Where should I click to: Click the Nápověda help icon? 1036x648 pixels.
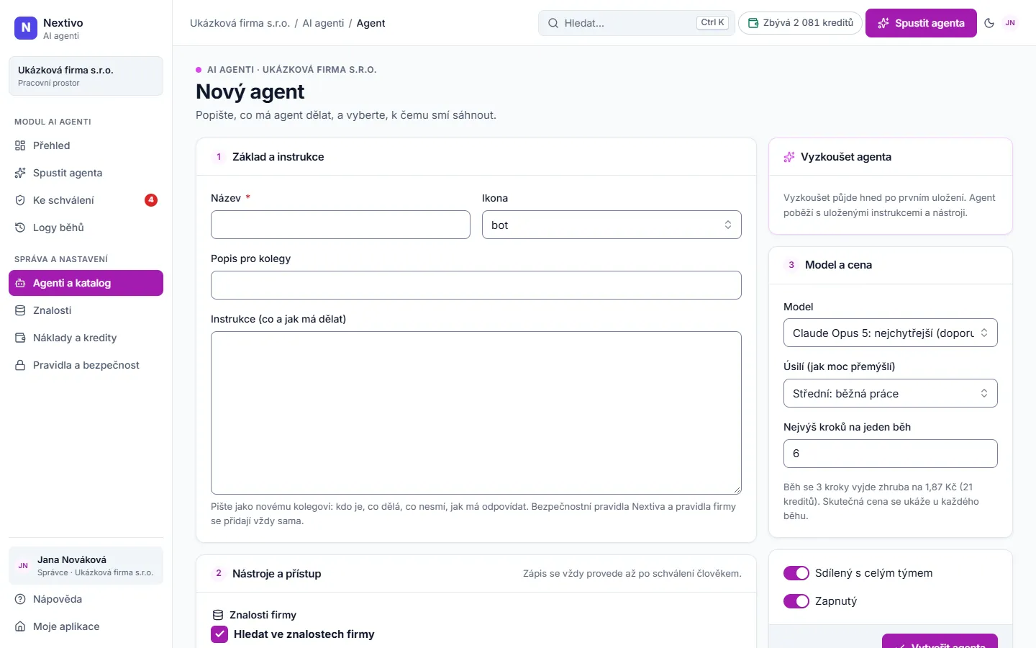(x=20, y=599)
